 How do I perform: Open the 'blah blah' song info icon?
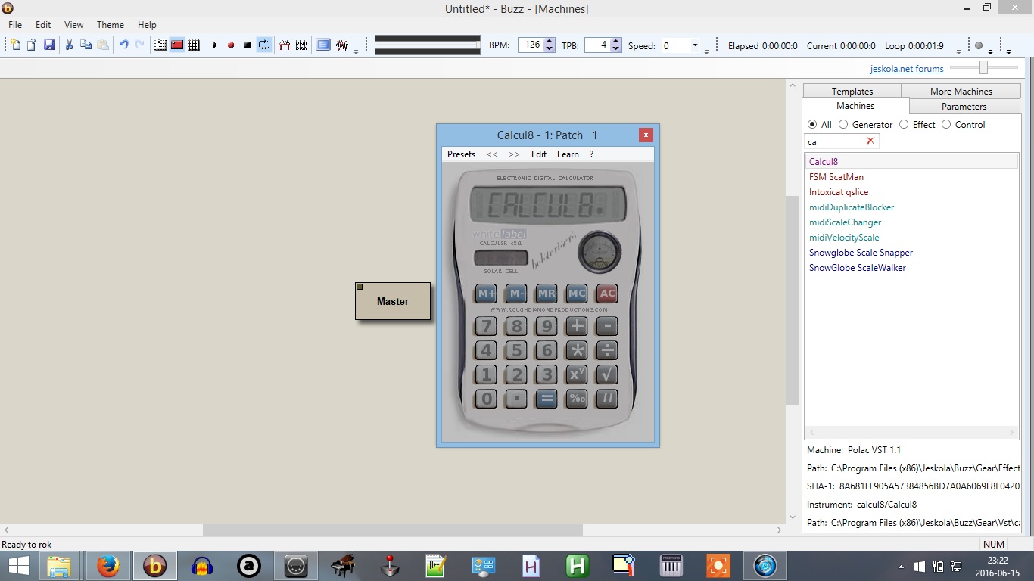301,45
